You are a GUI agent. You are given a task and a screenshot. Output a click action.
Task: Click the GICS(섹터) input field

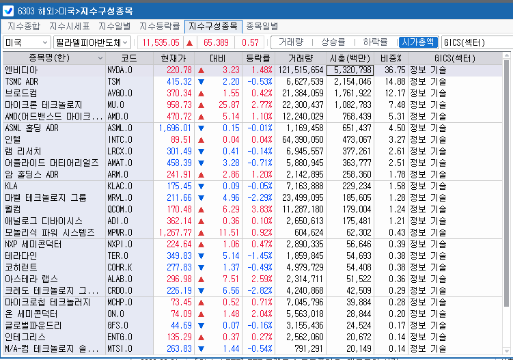point(477,42)
